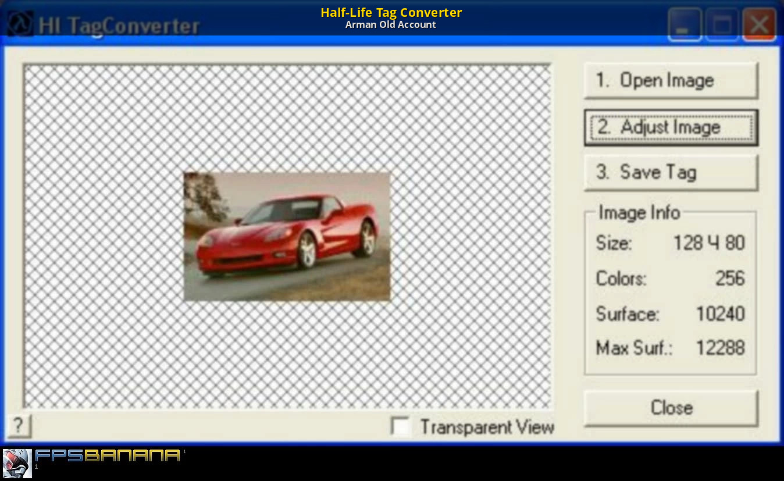This screenshot has width=784, height=481.
Task: Click the Half-Life lambda icon in title bar
Action: tap(20, 26)
